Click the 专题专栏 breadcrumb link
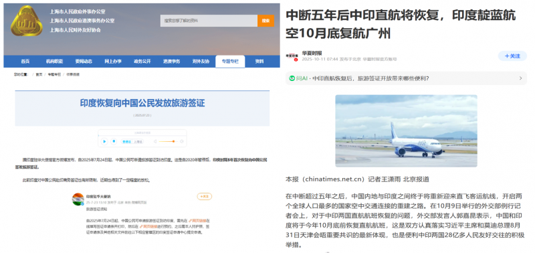Viewport: 535px width, 253px height. click(54, 74)
